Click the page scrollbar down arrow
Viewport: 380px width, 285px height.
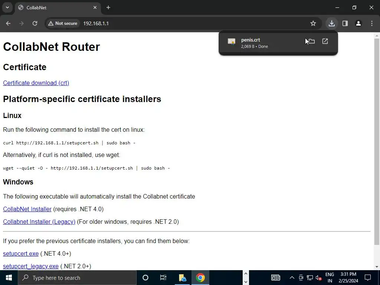click(377, 267)
